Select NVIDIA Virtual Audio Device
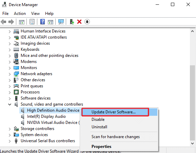 (x=54, y=123)
